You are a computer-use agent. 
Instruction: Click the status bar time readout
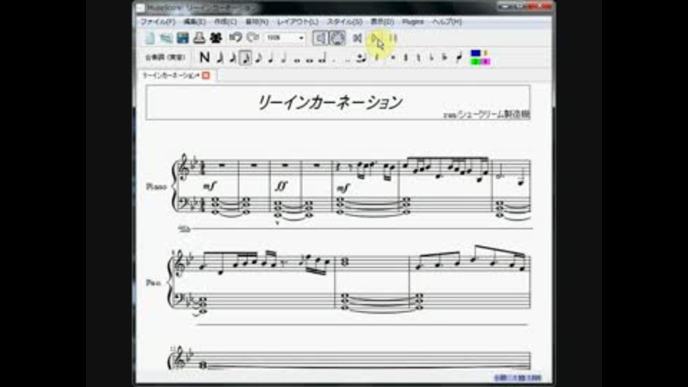pos(517,378)
